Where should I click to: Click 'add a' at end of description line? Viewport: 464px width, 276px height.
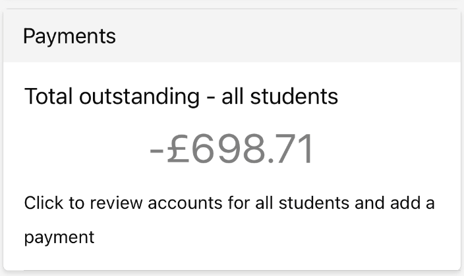(414, 202)
